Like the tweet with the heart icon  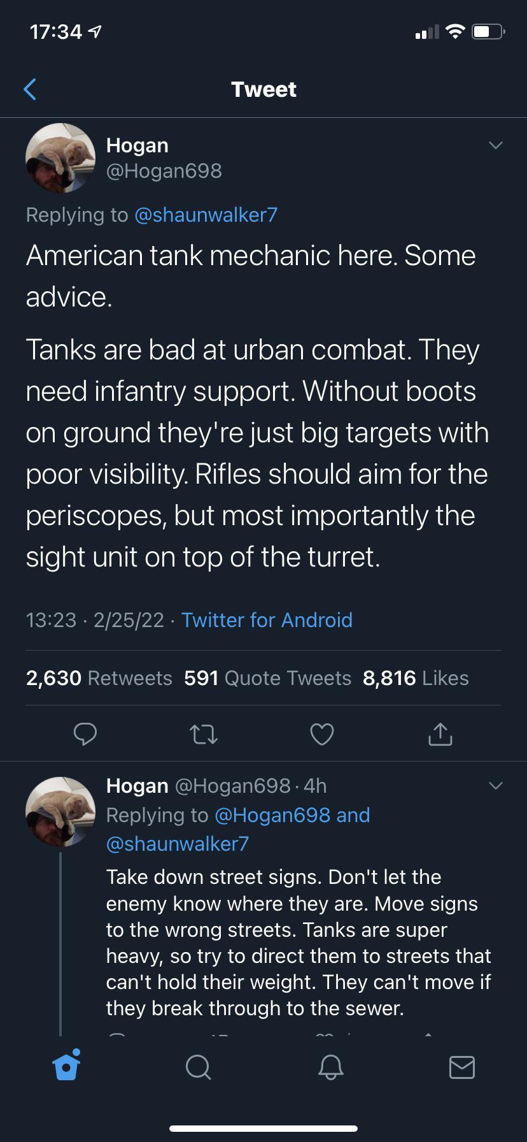pos(321,734)
